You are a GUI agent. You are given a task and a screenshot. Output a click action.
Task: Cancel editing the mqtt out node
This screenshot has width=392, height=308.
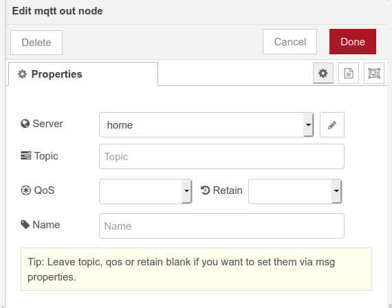click(x=290, y=41)
